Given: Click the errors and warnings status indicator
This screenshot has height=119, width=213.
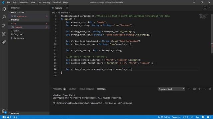Looking at the screenshot, I should [7, 117].
